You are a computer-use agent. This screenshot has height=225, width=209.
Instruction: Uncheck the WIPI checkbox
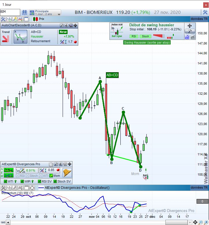(22, 181)
